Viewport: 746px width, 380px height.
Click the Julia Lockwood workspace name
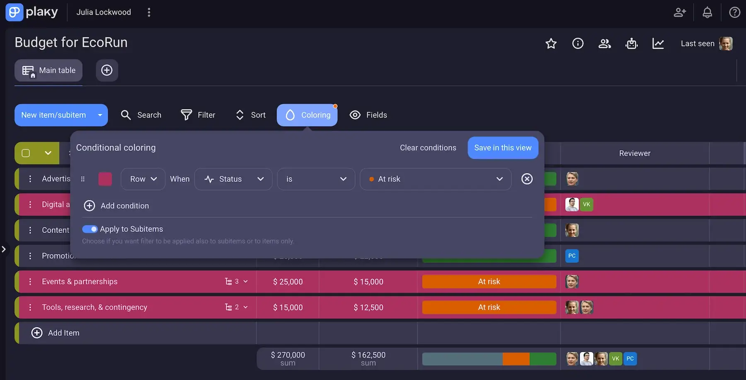click(104, 12)
